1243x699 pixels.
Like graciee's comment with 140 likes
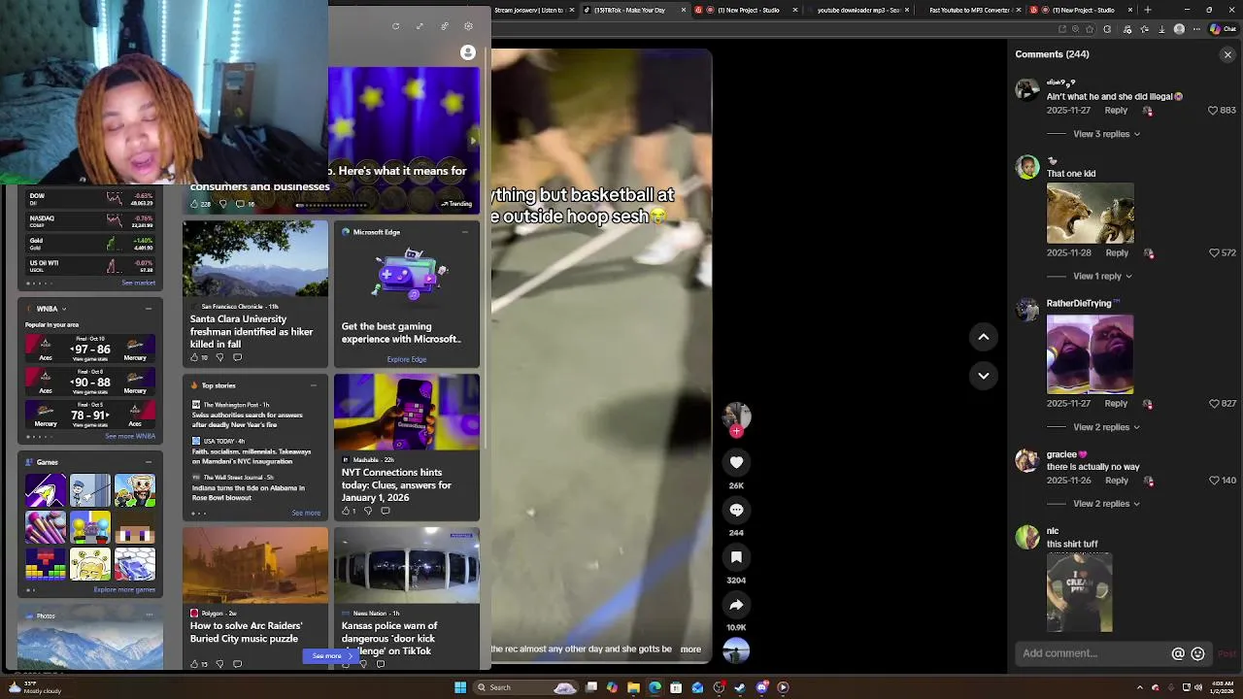tap(1214, 481)
